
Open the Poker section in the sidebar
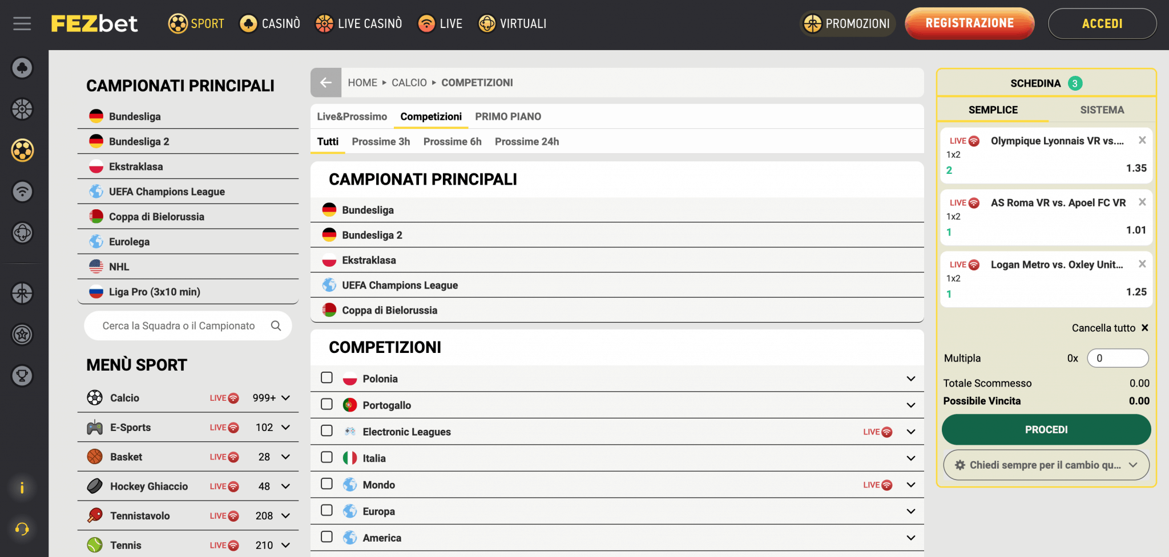click(22, 67)
